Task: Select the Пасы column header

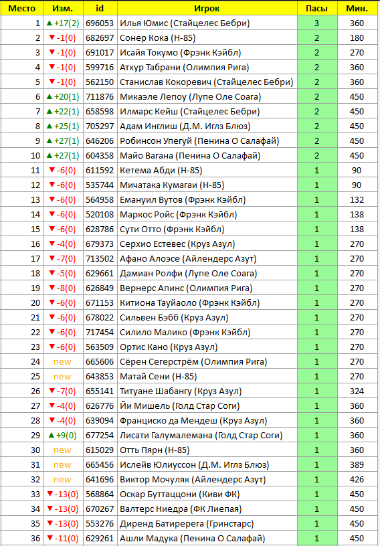Action: point(317,8)
